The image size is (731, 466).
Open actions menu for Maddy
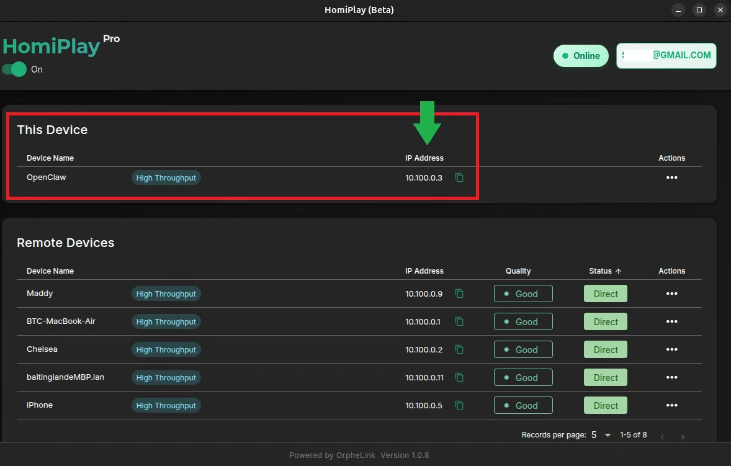point(672,293)
